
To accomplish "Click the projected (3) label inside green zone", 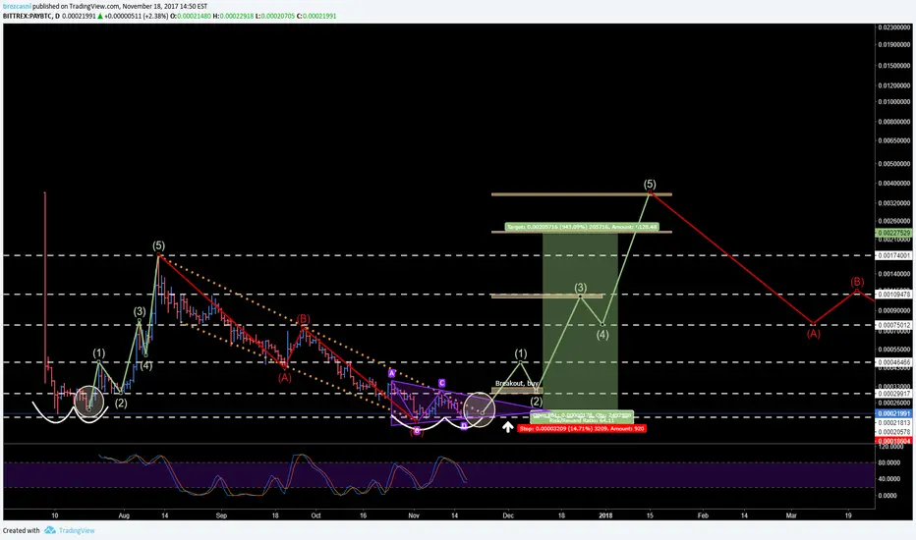I will 580,288.
